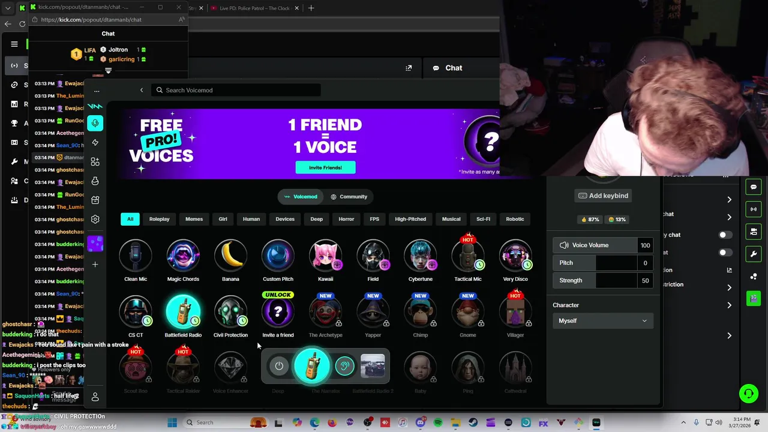The width and height of the screenshot is (768, 432).
Task: Toggle the second switch in Kick chat settings
Action: (x=725, y=253)
